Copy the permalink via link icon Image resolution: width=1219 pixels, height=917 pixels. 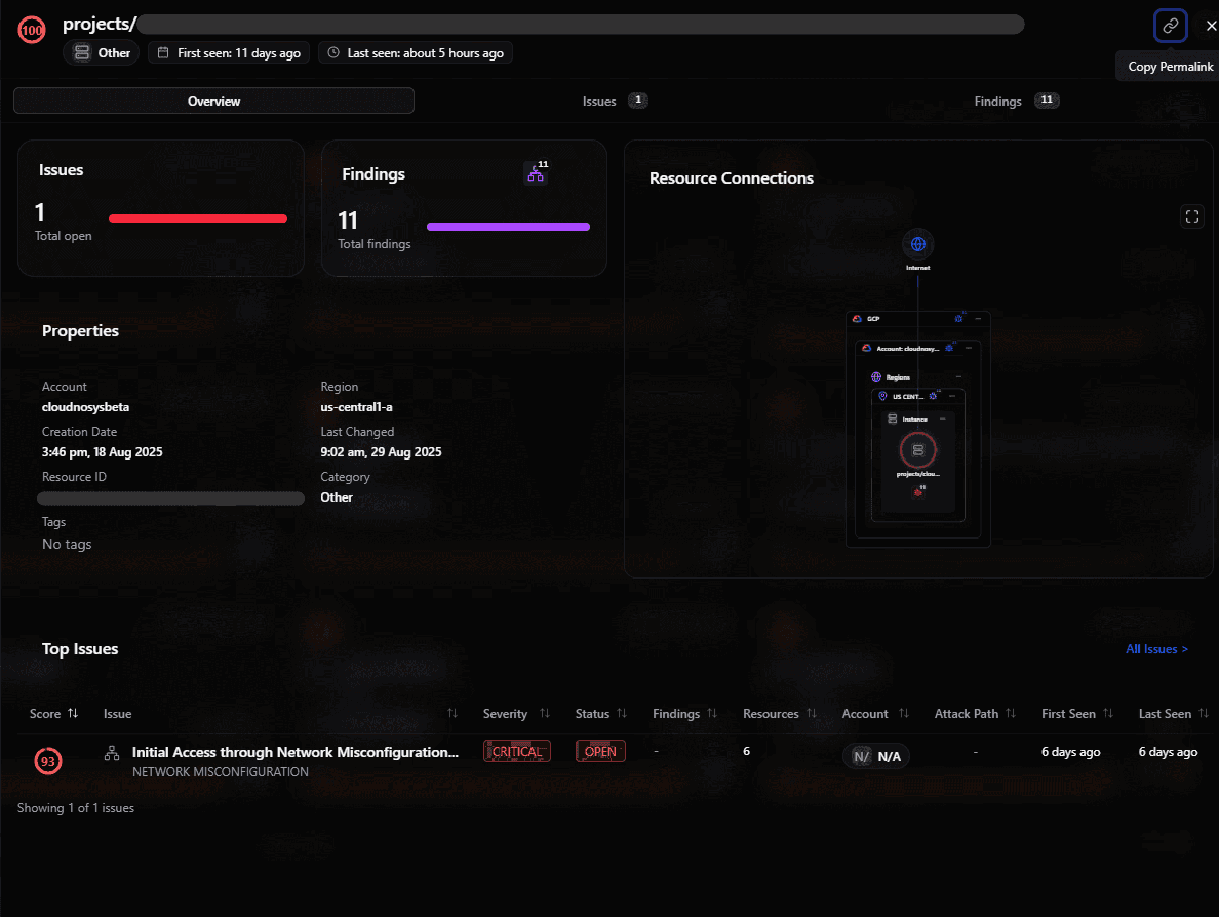(x=1170, y=25)
